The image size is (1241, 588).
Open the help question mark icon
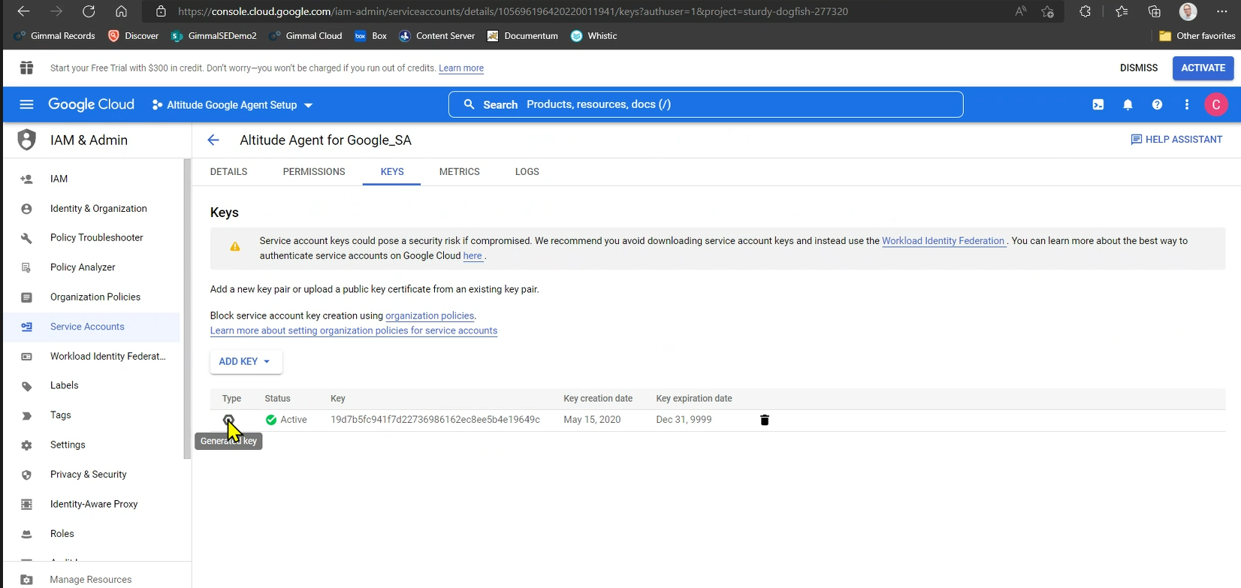click(x=1157, y=104)
